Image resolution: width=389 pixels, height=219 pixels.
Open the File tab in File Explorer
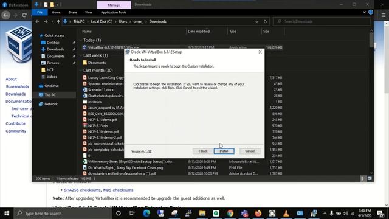[40, 12]
